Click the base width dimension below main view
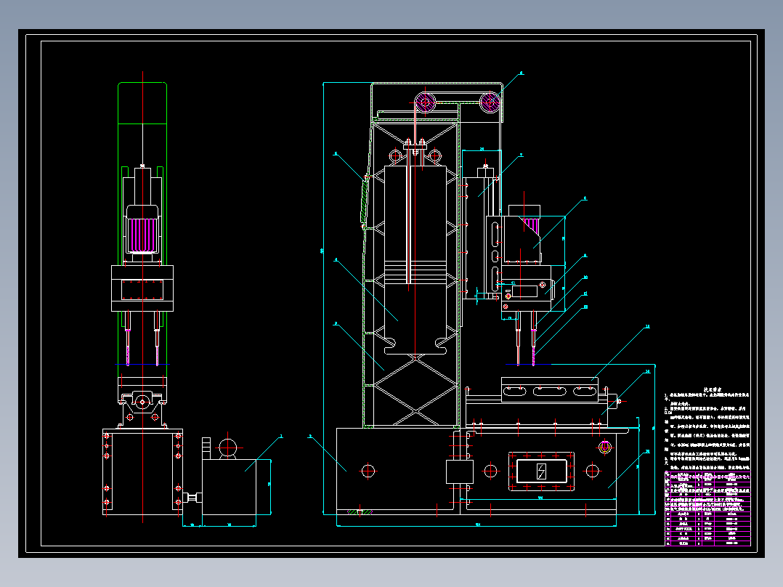The height and width of the screenshot is (587, 783). tap(476, 525)
